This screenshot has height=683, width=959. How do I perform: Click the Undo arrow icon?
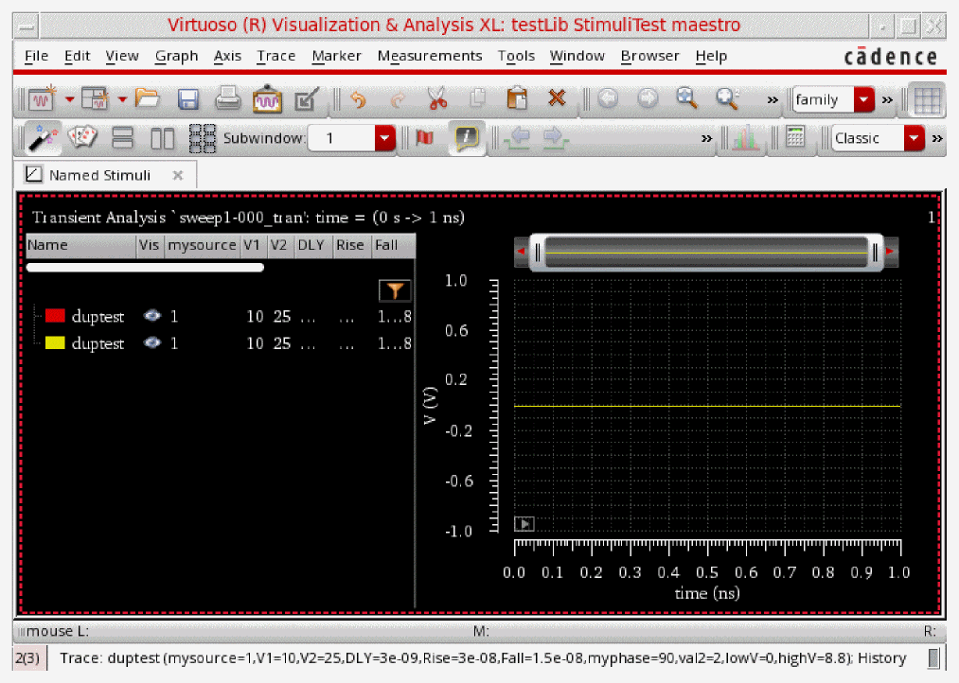(x=358, y=99)
